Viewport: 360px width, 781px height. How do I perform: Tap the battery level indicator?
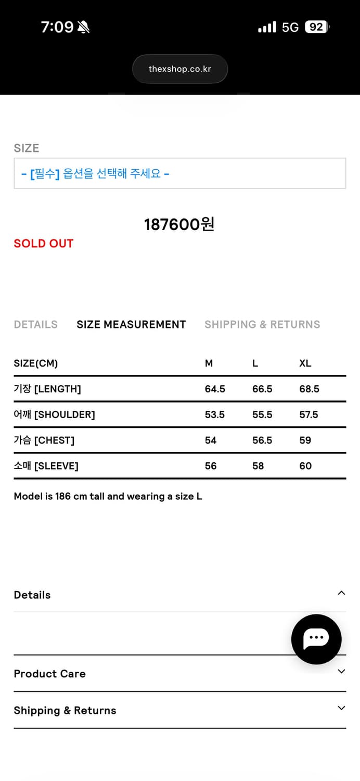[317, 27]
